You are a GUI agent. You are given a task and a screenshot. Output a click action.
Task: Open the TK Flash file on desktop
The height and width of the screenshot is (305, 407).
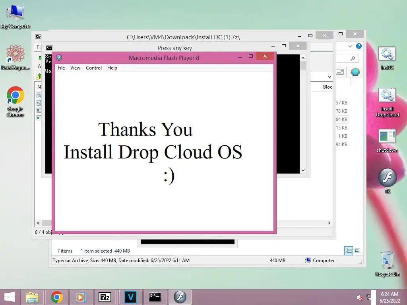click(x=387, y=181)
